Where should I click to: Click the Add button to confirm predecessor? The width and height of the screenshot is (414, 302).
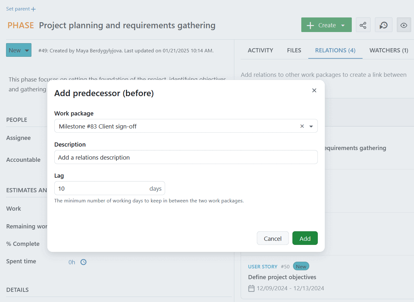point(305,238)
